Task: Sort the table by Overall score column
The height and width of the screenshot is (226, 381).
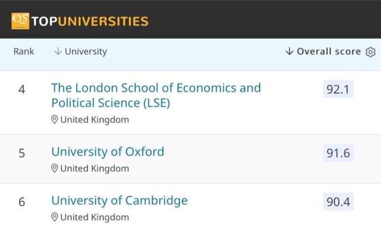Action: point(329,51)
